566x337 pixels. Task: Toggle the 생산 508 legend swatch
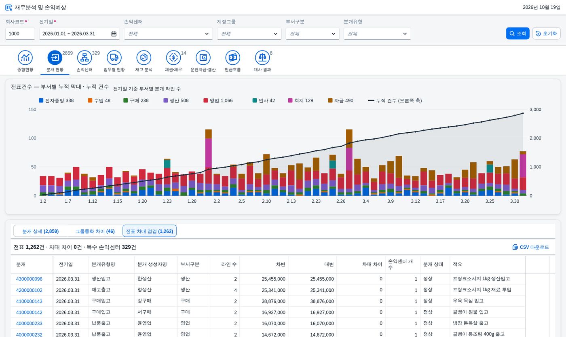point(166,100)
